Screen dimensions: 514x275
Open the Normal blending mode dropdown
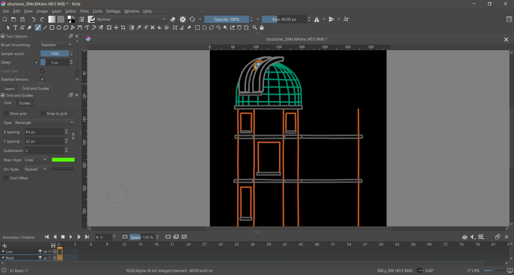pyautogui.click(x=131, y=19)
